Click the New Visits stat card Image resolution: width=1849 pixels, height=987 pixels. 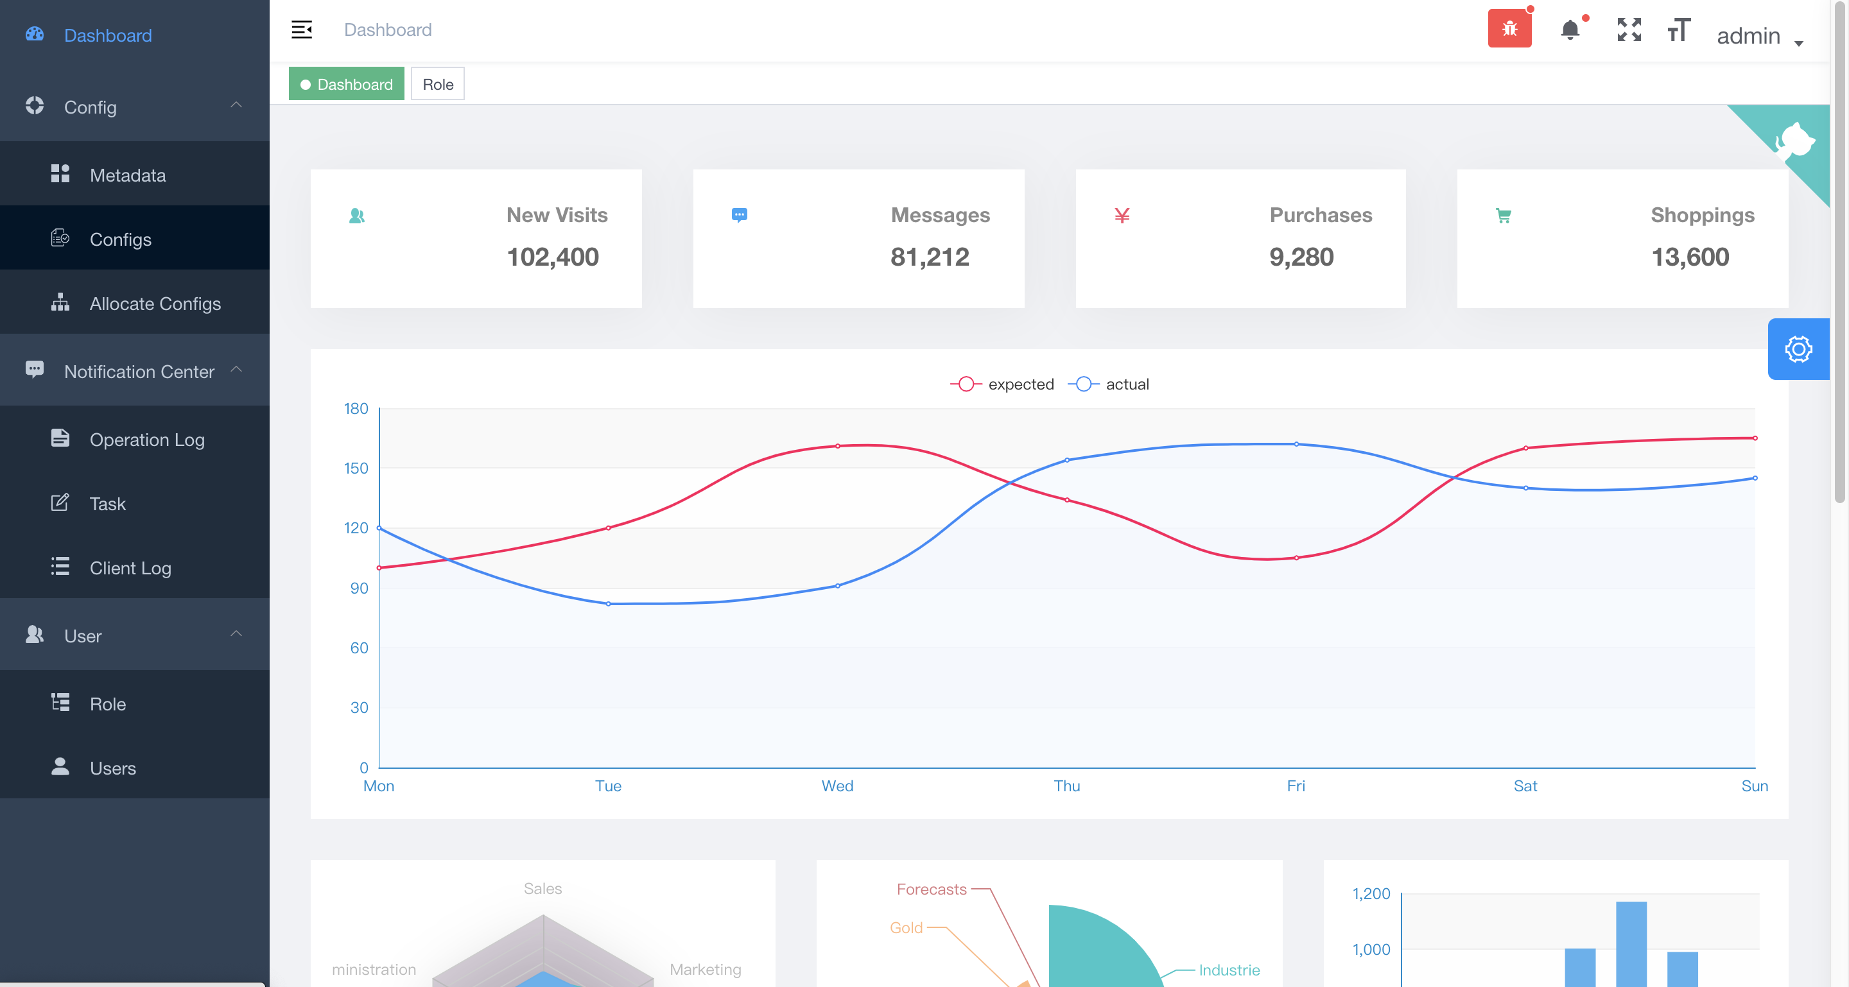(476, 238)
